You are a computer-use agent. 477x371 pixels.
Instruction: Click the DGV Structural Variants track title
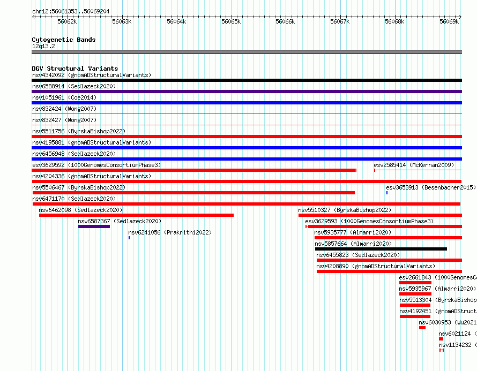75,69
